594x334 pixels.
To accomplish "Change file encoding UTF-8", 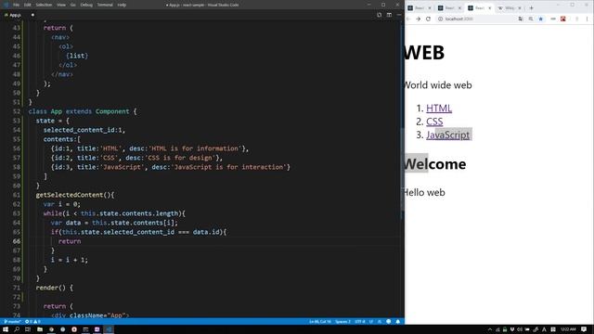I will (x=359, y=322).
